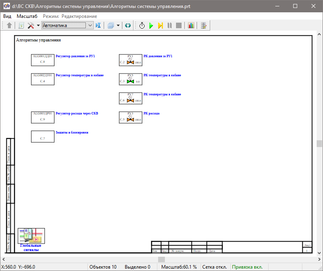Click the stop simulation button
Screen dimensions: 323x271
pyautogui.click(x=179, y=25)
